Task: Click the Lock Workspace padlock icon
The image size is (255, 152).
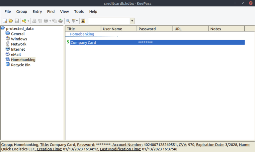Action: (x=83, y=21)
